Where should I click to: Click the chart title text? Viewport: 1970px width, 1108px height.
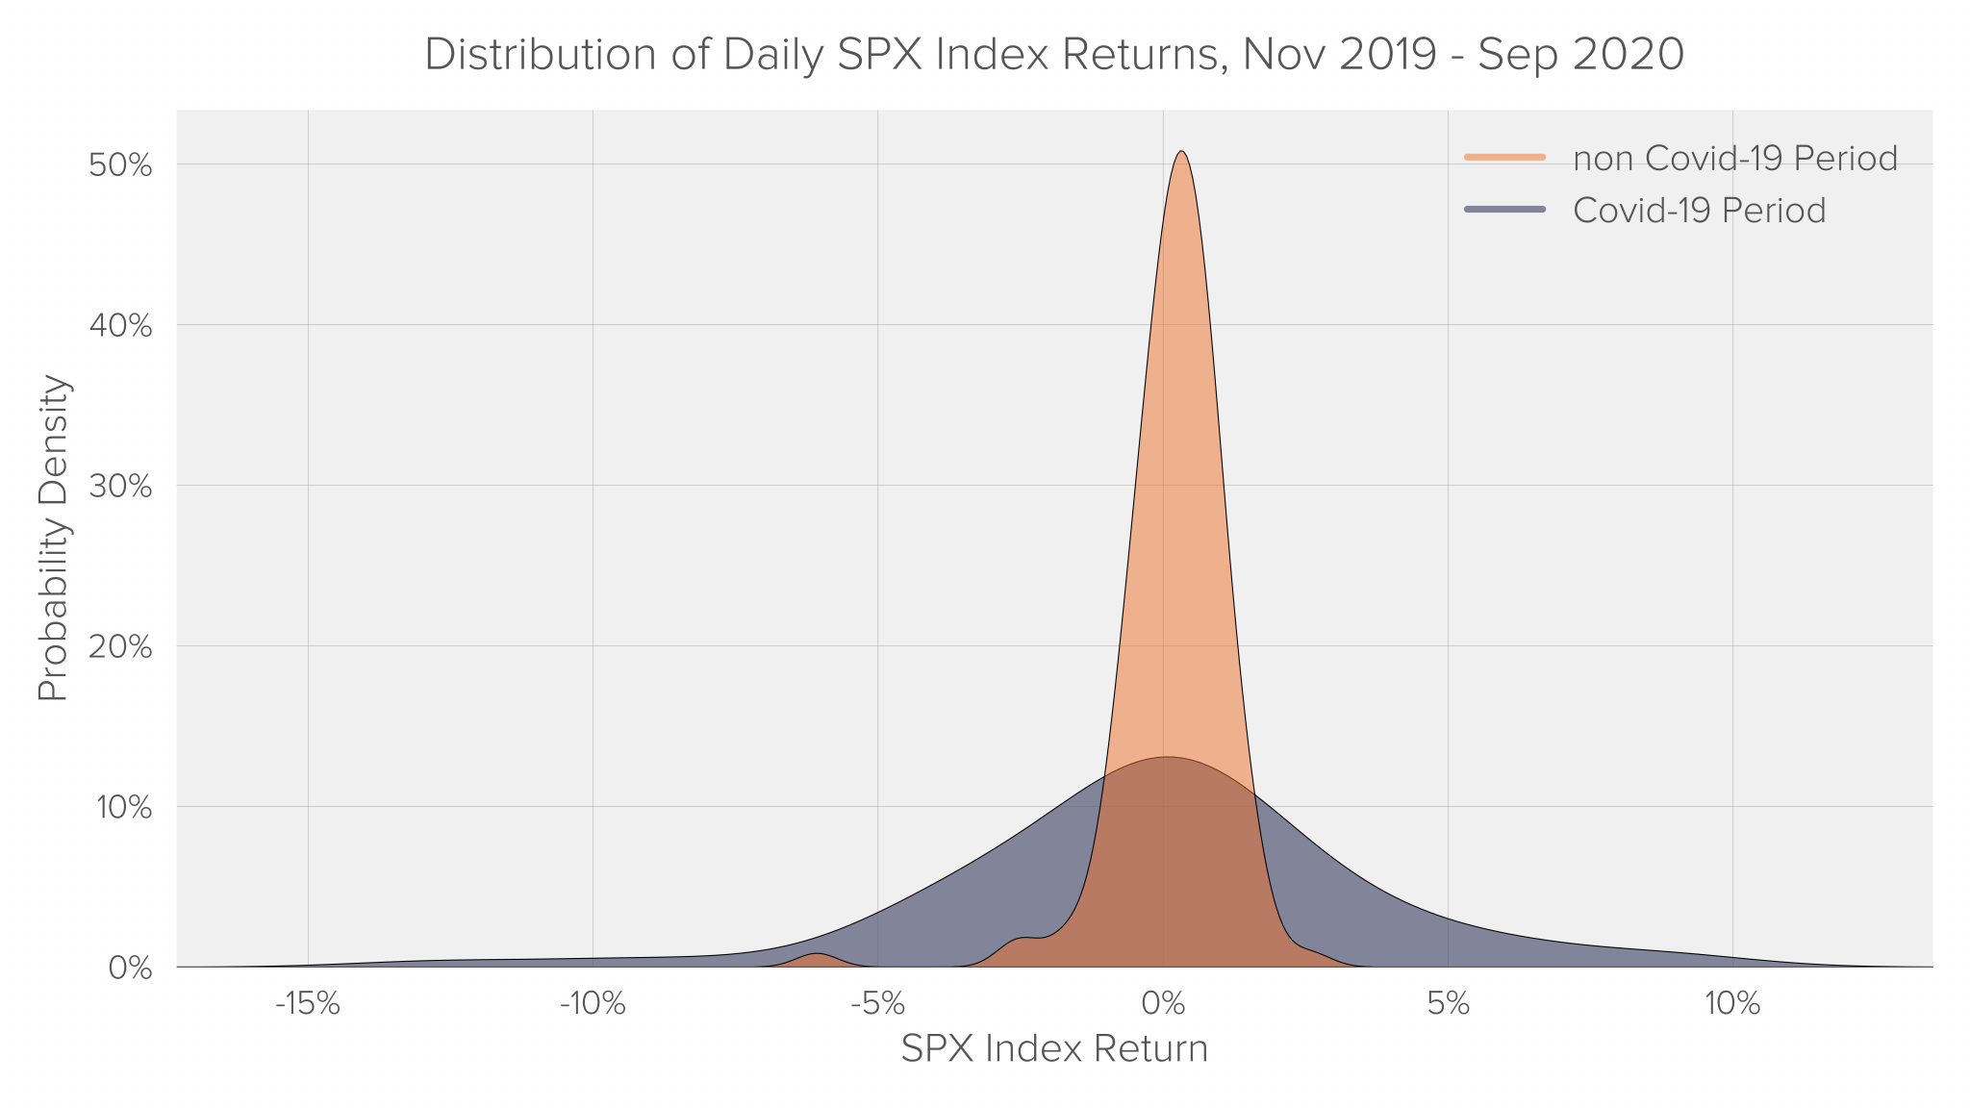tap(1053, 55)
